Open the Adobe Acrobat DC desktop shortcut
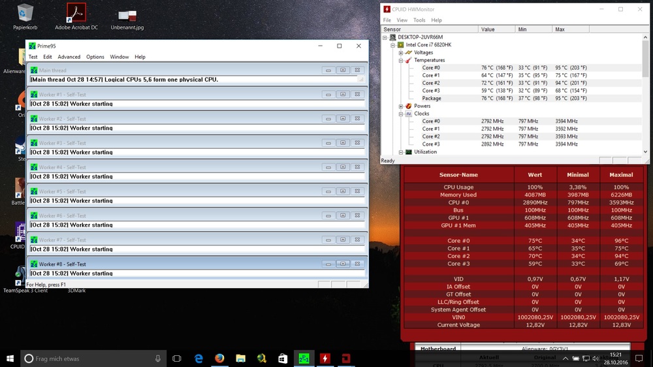Screen dimensions: 653x367 [76, 13]
